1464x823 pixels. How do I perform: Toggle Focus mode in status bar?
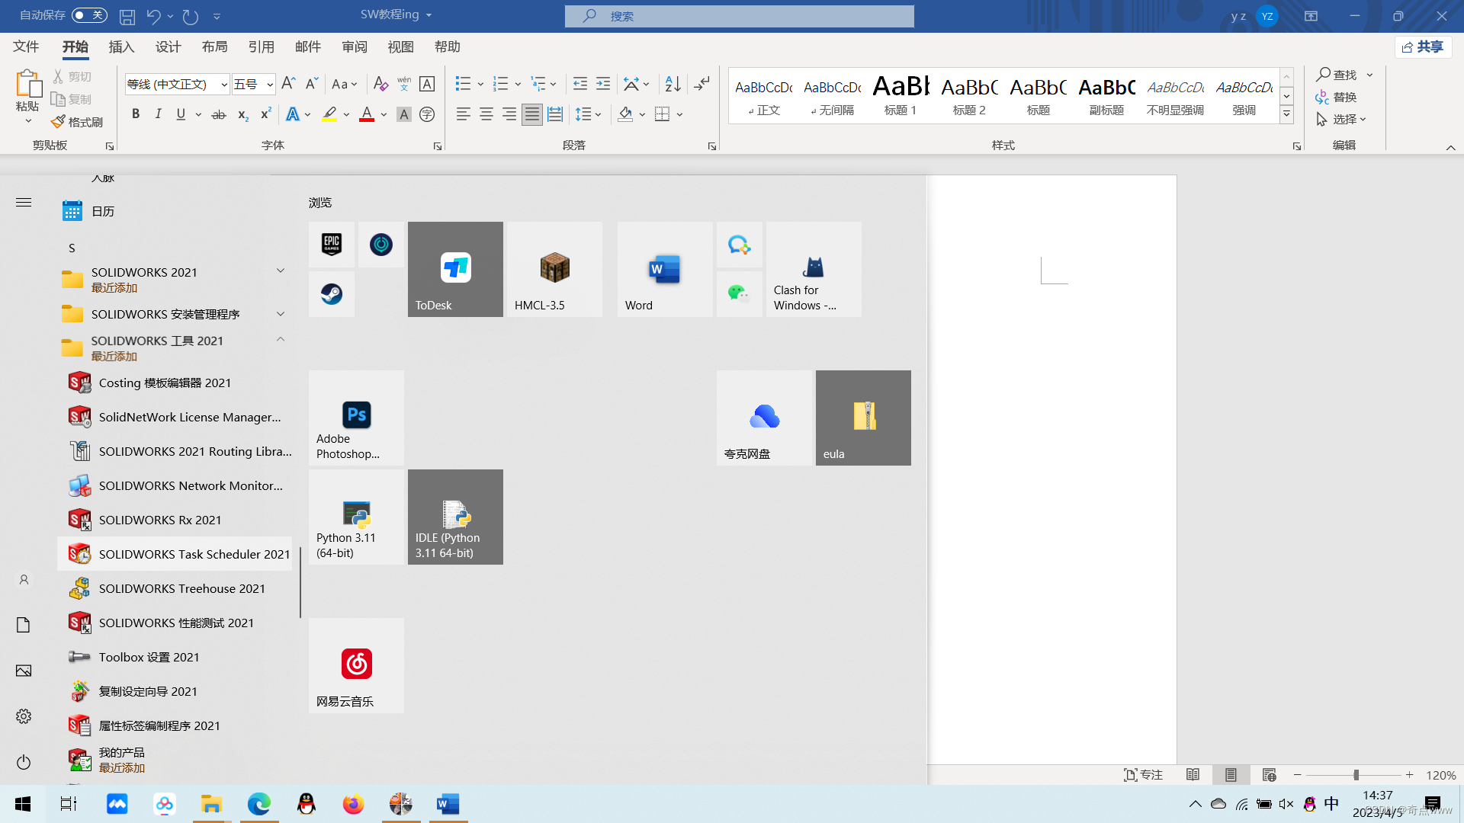tap(1143, 775)
